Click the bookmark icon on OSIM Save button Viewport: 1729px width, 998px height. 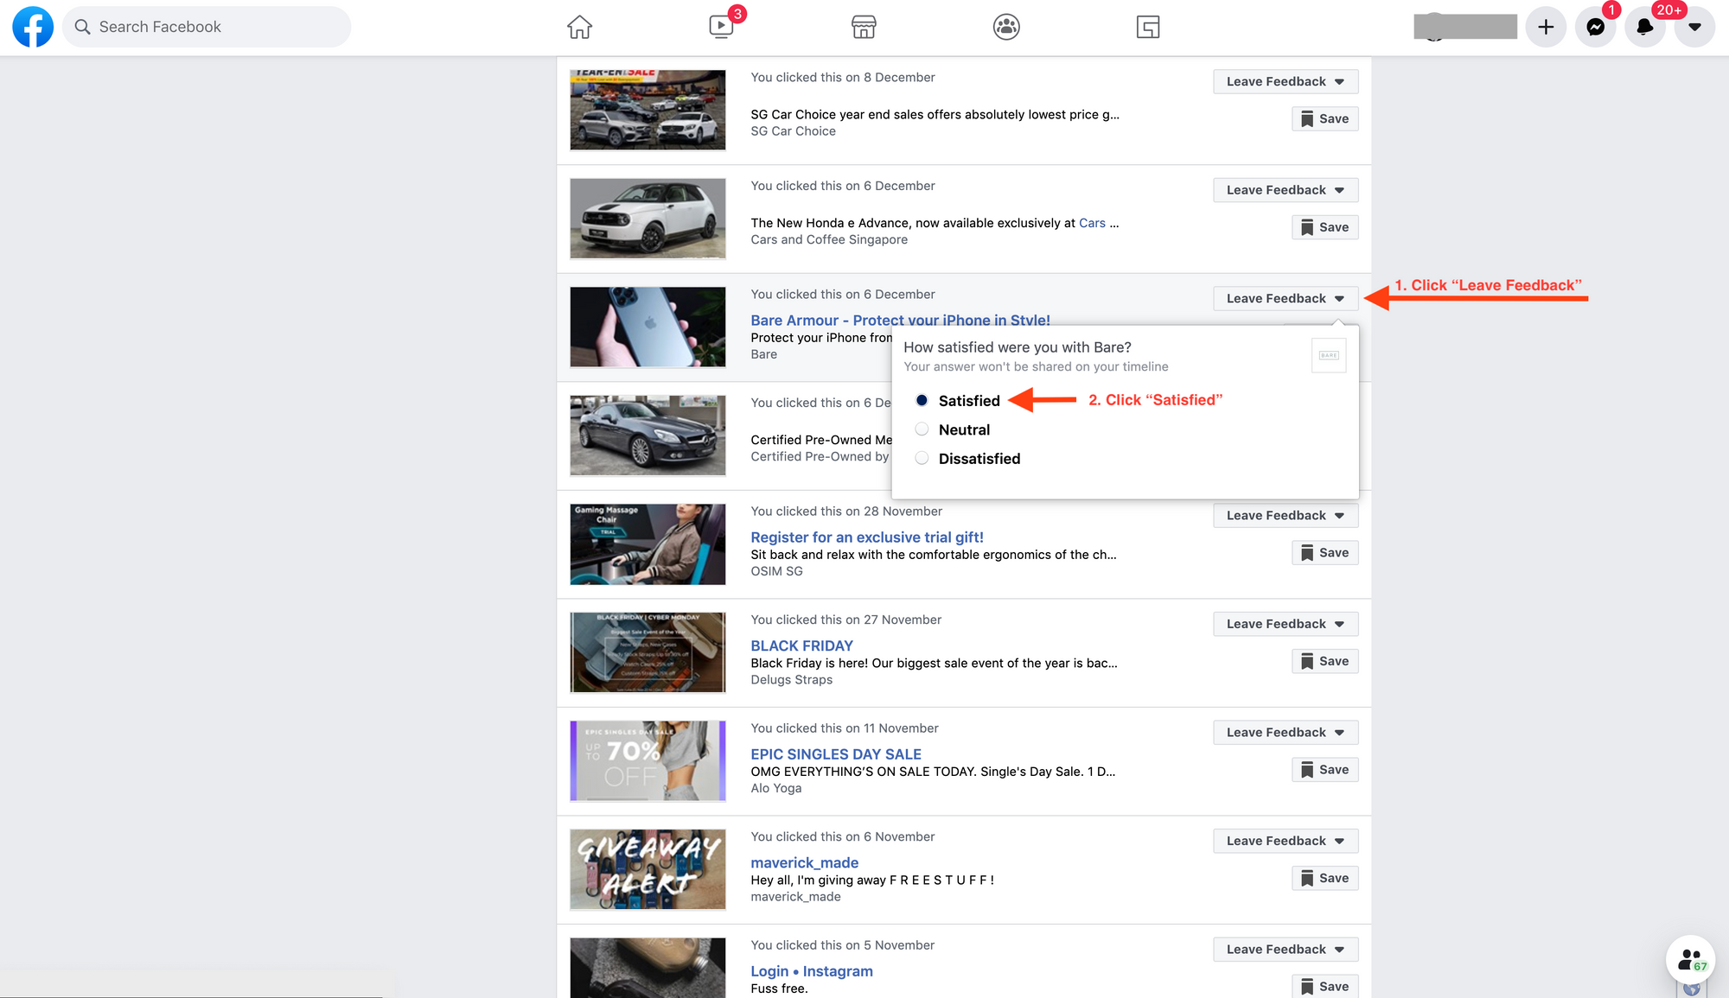(x=1307, y=553)
